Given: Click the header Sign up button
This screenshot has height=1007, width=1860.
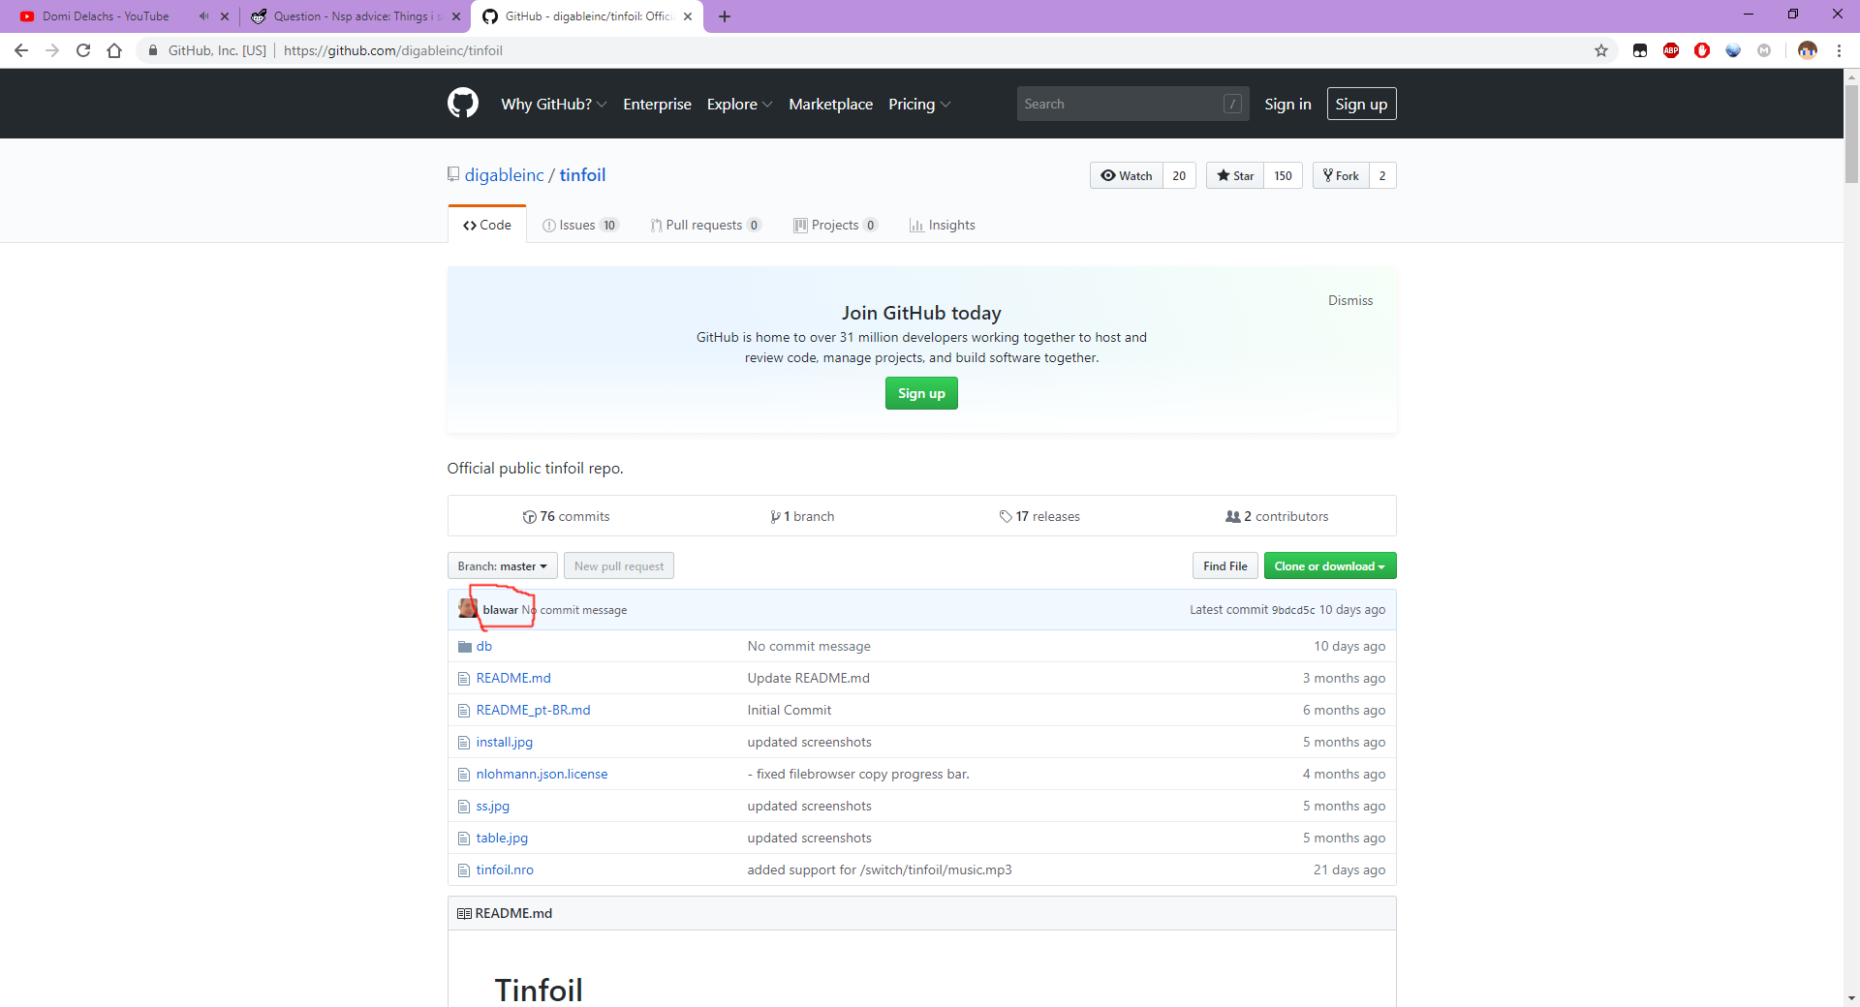Looking at the screenshot, I should point(1361,104).
